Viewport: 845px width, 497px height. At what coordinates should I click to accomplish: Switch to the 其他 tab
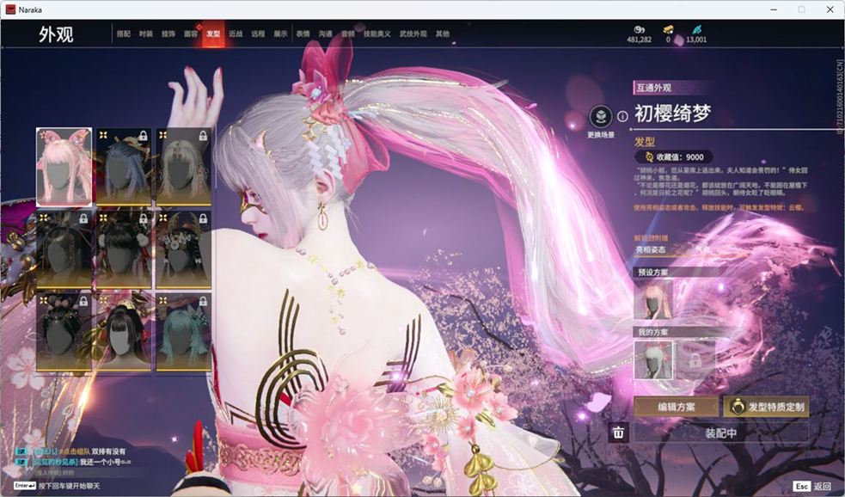tap(443, 34)
